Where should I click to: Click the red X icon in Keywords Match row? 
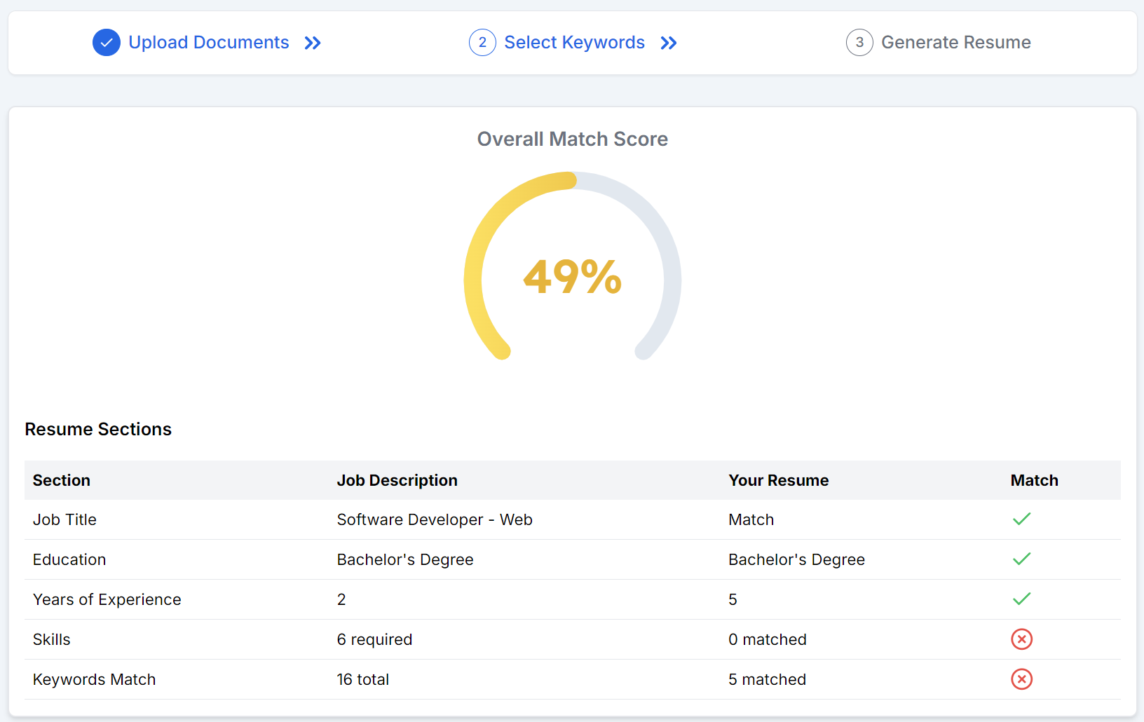[1022, 679]
